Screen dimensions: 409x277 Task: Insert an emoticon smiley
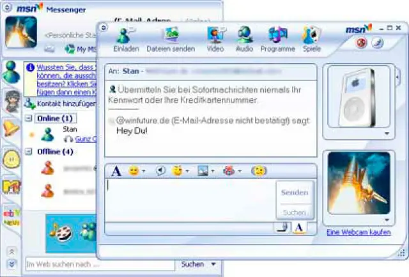click(x=134, y=171)
